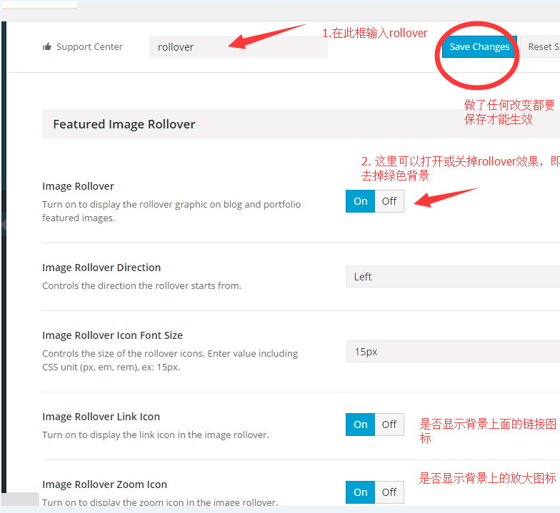Click the Image Rollover Icon Font Size label
This screenshot has height=513, width=560.
[112, 335]
